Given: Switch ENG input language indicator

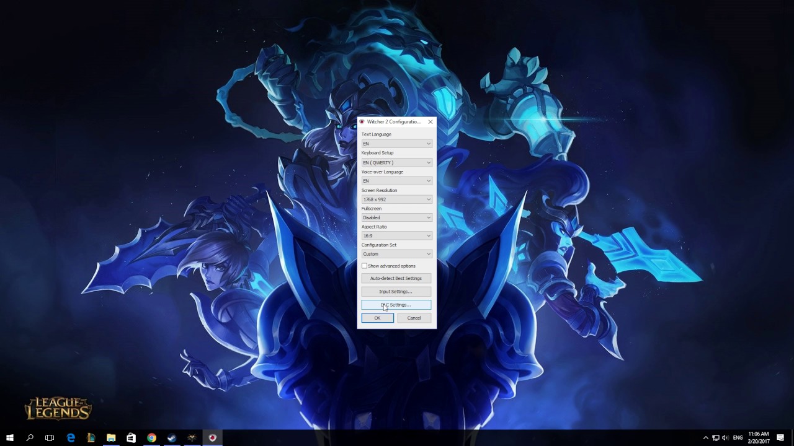Looking at the screenshot, I should click(738, 438).
